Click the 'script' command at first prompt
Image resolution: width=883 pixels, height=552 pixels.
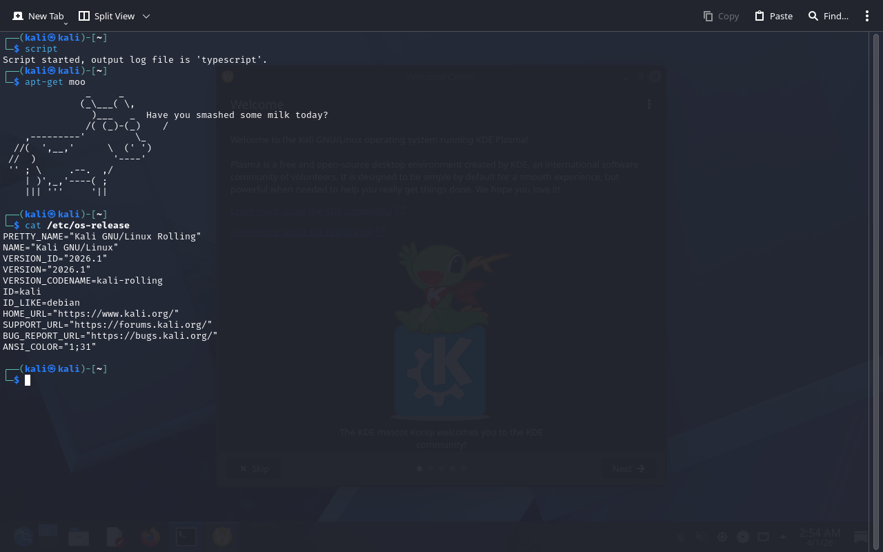point(41,49)
